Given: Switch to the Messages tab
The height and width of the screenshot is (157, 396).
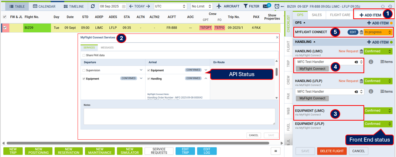Looking at the screenshot, I should tap(107, 47).
